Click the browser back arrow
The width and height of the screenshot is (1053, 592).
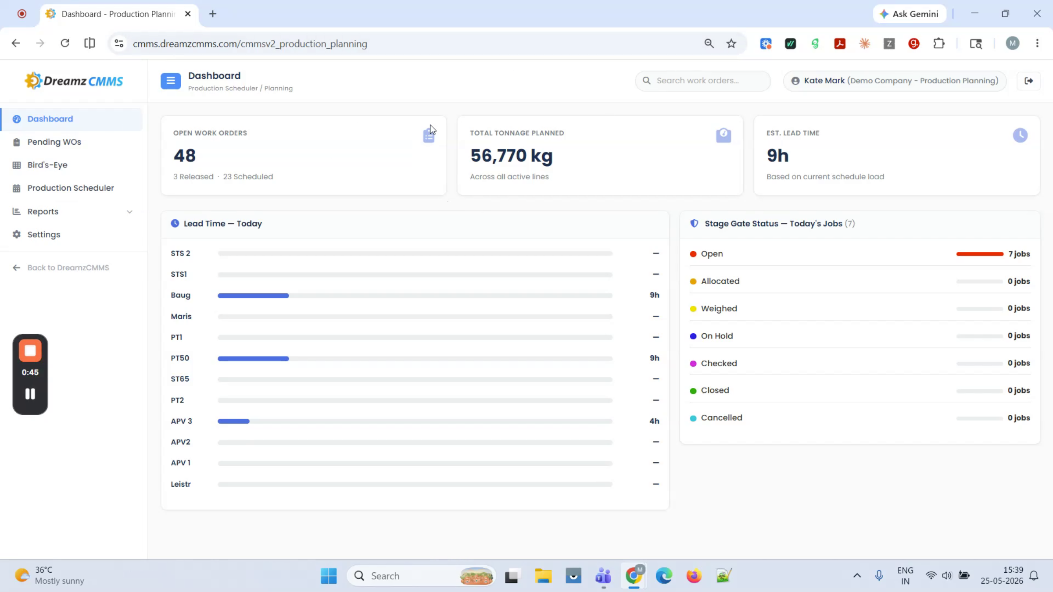(16, 43)
